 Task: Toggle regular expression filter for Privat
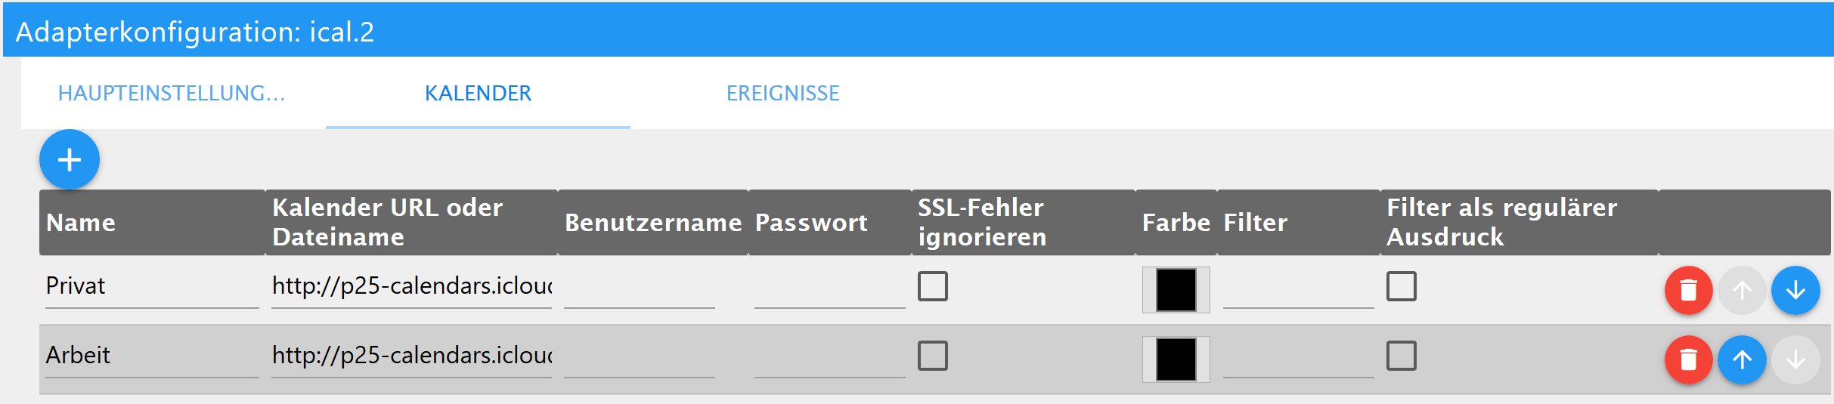pos(1401,287)
